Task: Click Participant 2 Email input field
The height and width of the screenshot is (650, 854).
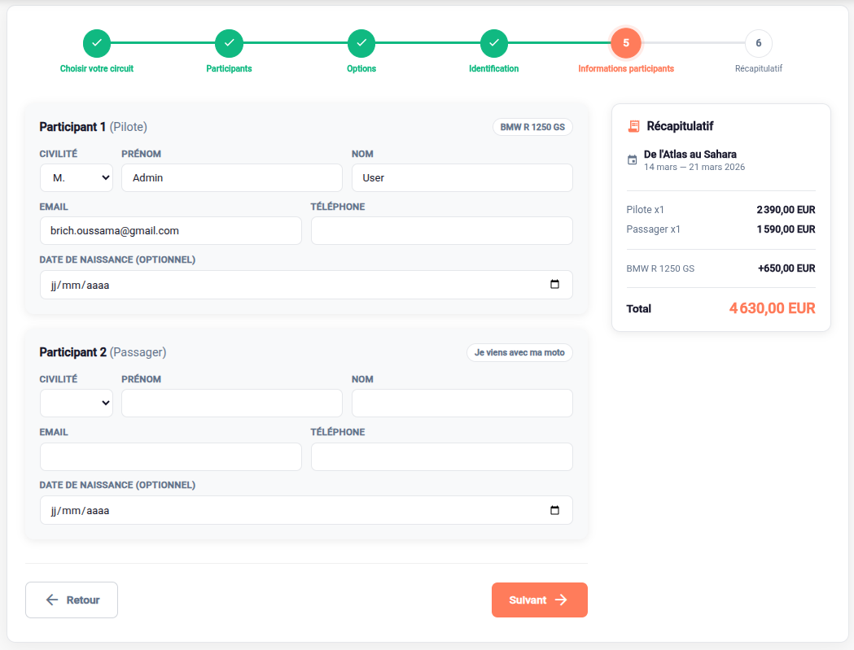Action: pos(170,456)
